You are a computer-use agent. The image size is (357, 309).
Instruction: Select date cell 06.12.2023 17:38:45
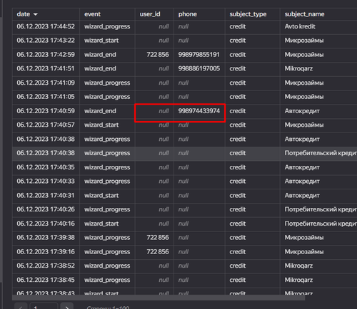click(46, 280)
